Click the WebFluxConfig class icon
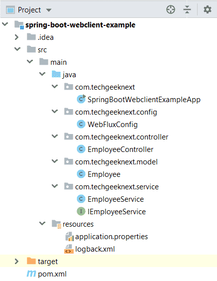The image size is (217, 281). click(81, 124)
